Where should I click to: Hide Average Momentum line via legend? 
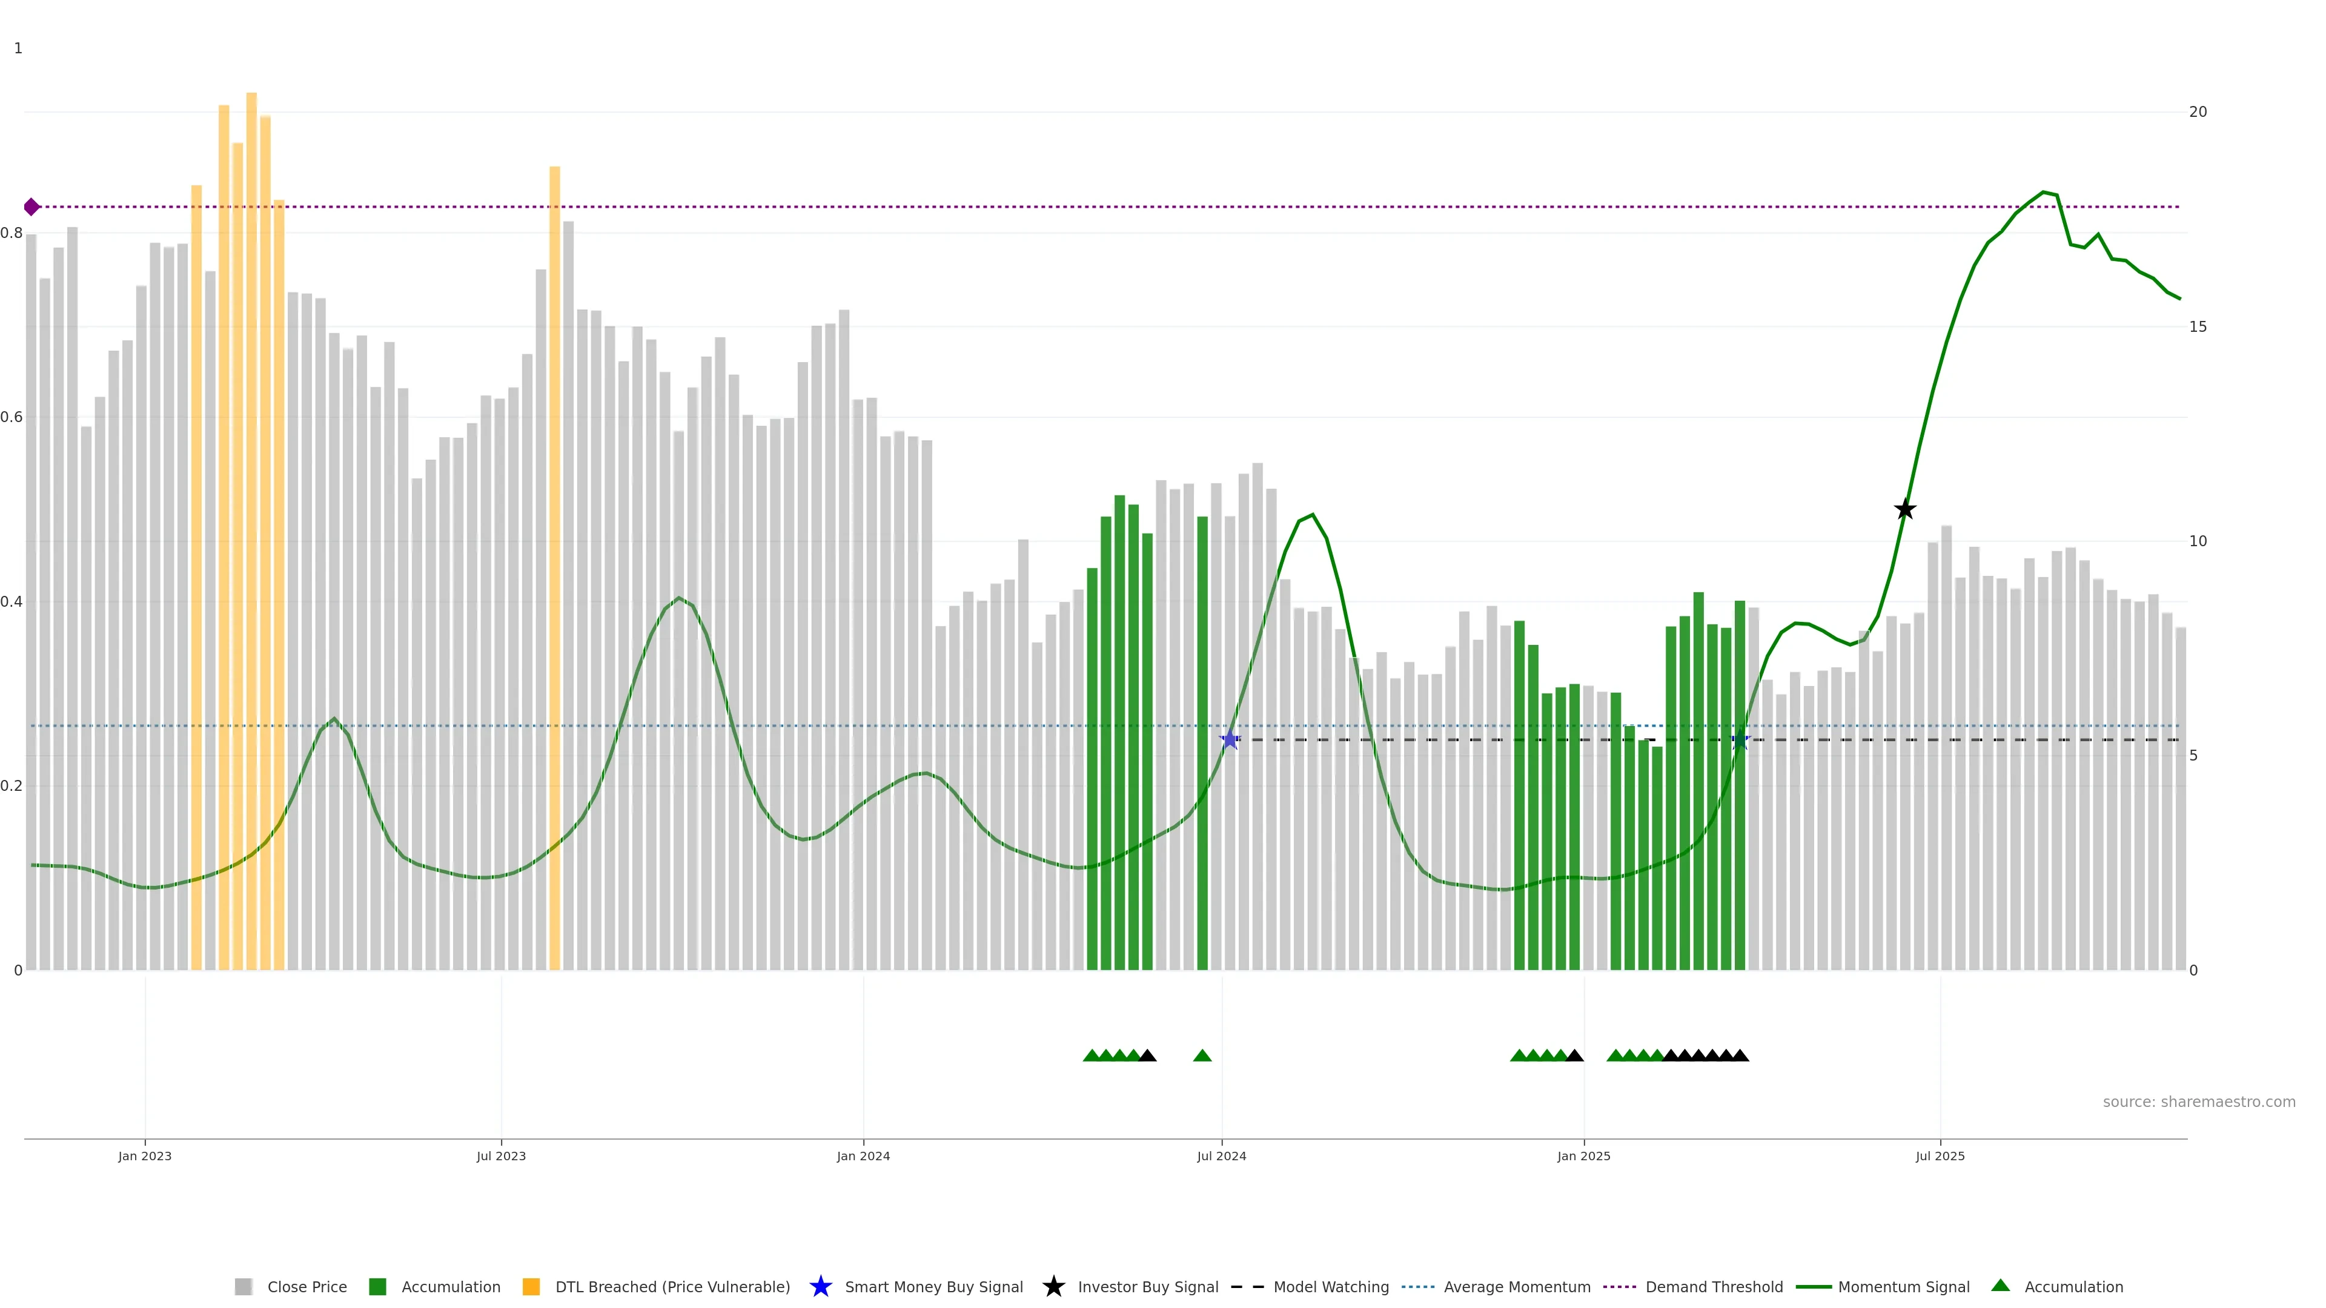tap(1516, 1286)
